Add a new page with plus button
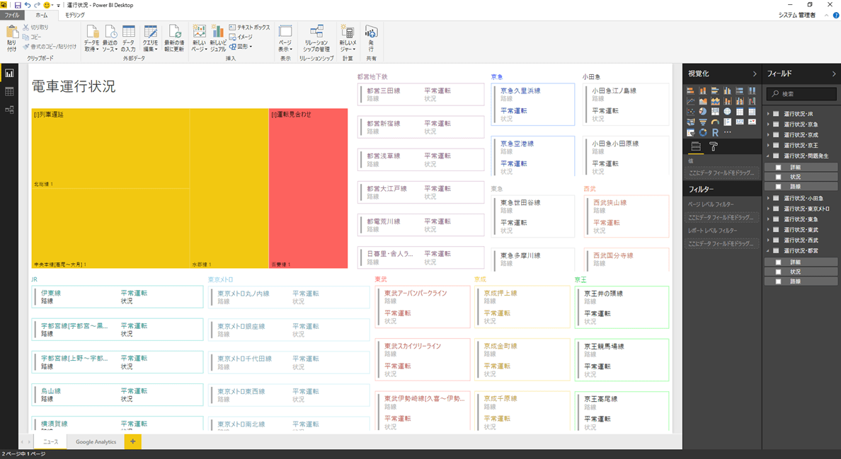Viewport: 841px width, 459px height. coord(132,441)
